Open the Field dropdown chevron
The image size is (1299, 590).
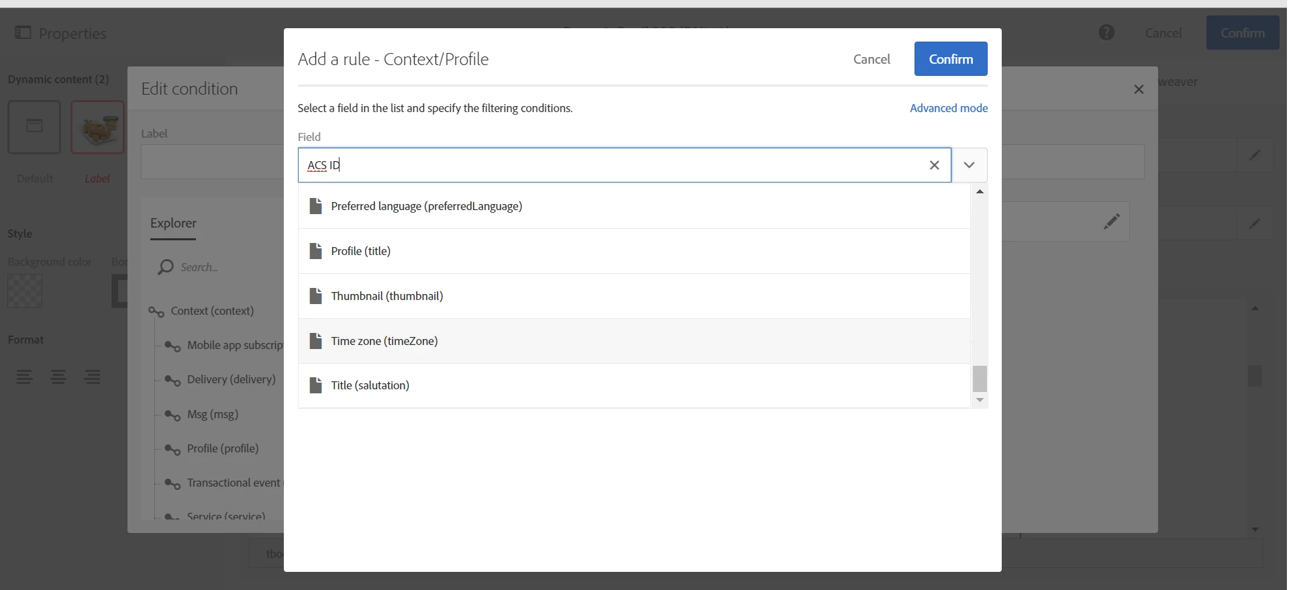tap(969, 165)
